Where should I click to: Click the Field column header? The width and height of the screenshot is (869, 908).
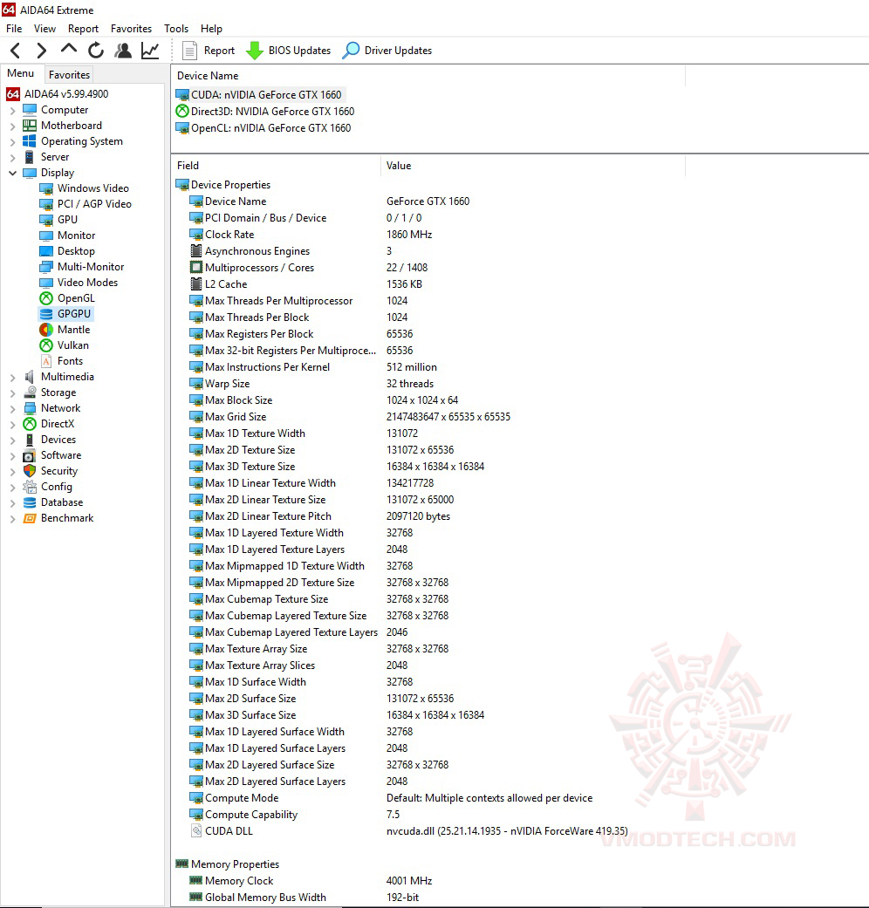tap(276, 166)
